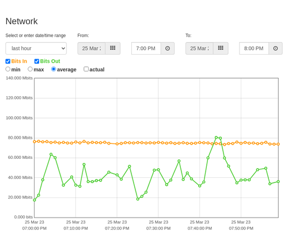Viewport: 288px width, 232px height.
Task: Click the 'From:' label
Action: tap(83, 36)
